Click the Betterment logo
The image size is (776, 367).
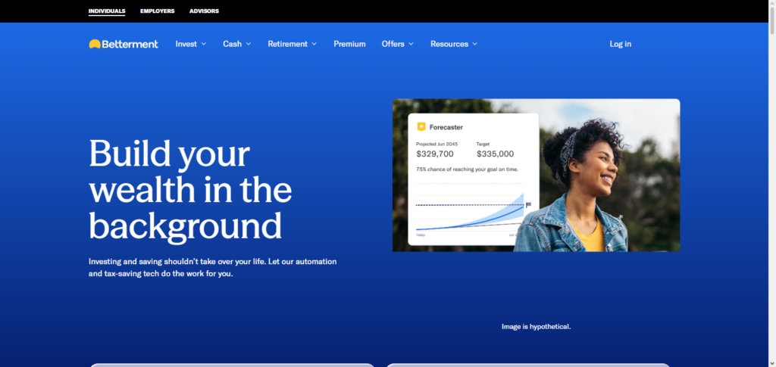pyautogui.click(x=124, y=44)
